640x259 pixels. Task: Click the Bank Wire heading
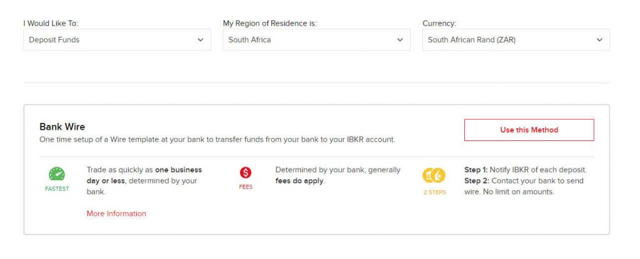pos(62,127)
